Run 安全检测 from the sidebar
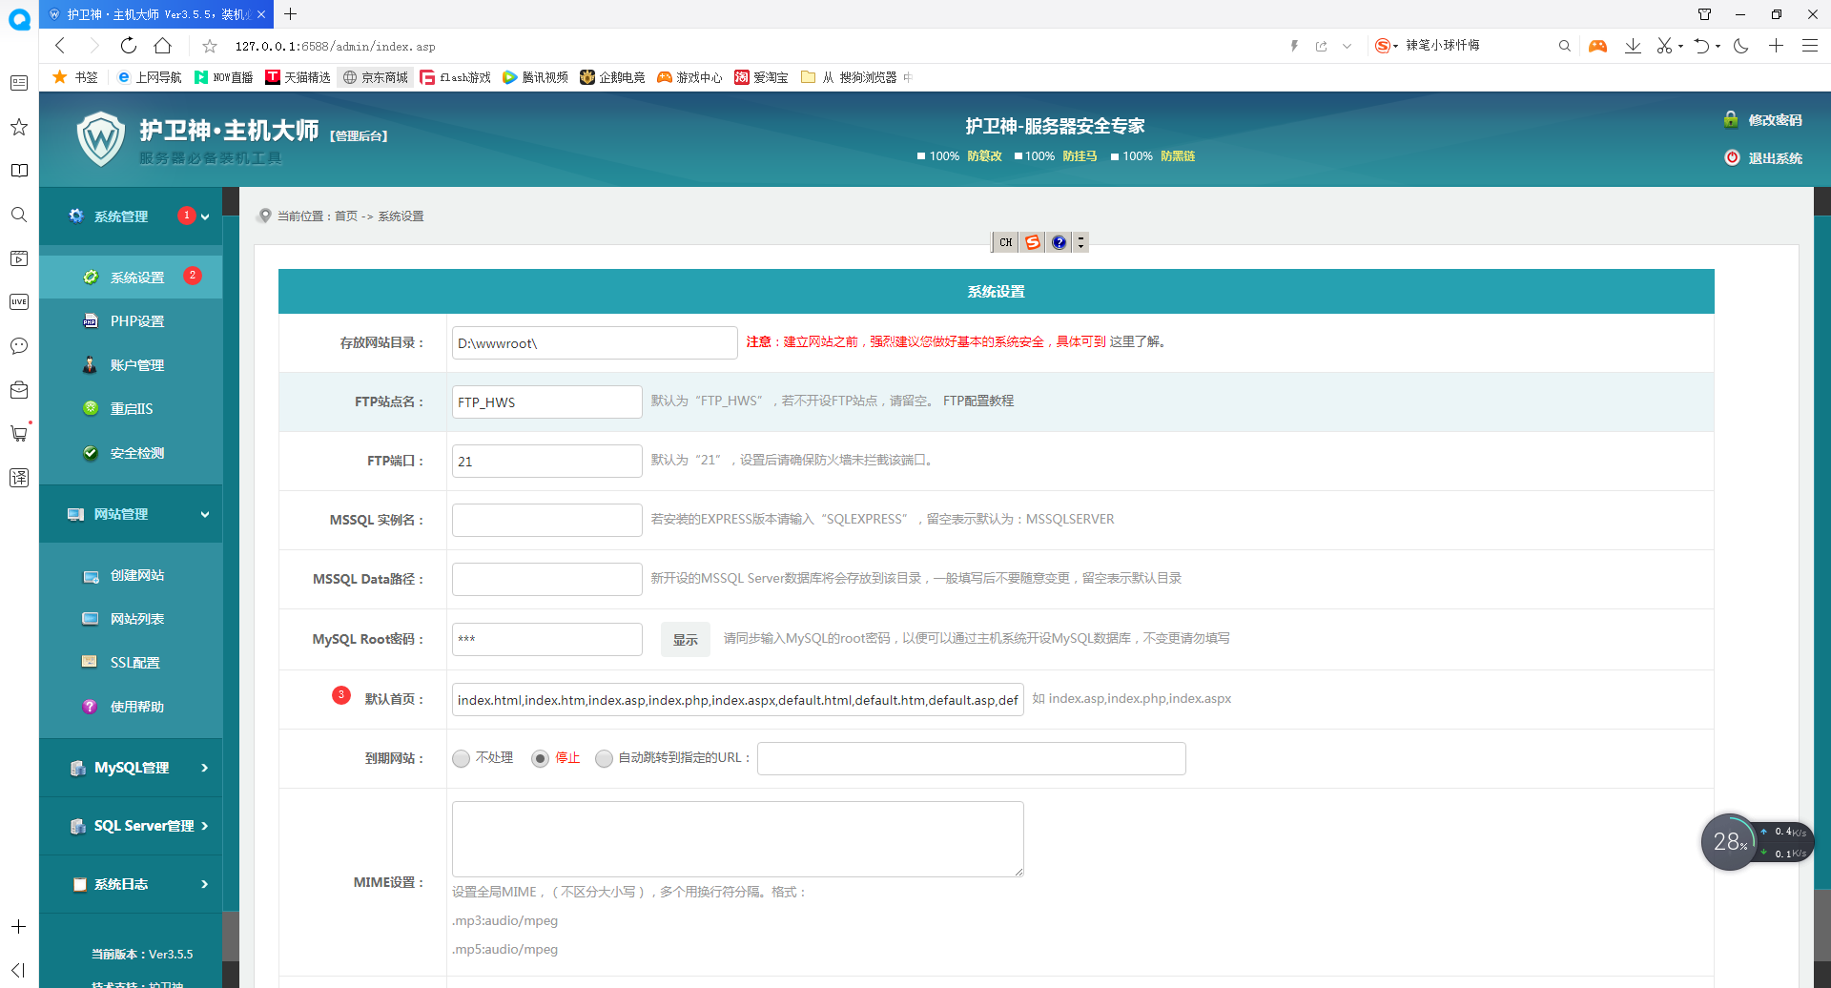Viewport: 1831px width, 988px height. pyautogui.click(x=137, y=452)
